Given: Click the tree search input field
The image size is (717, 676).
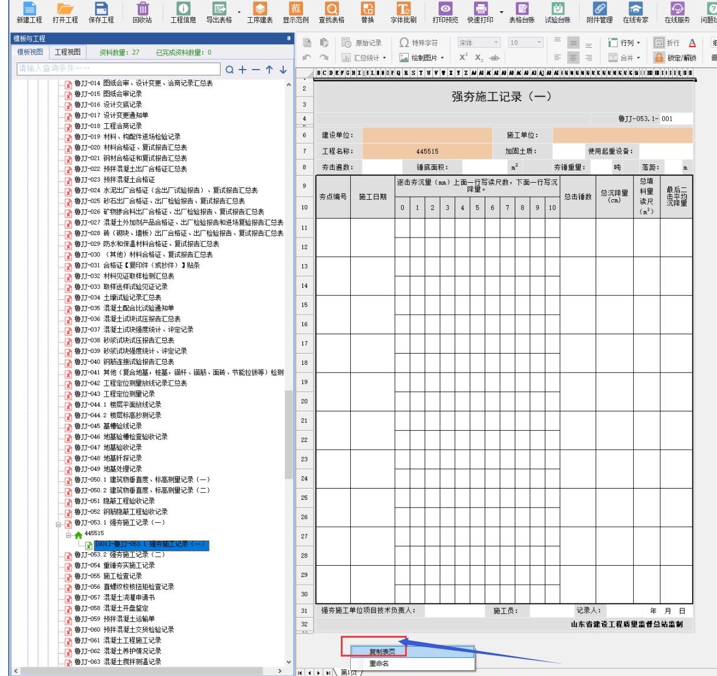Looking at the screenshot, I should [x=119, y=69].
